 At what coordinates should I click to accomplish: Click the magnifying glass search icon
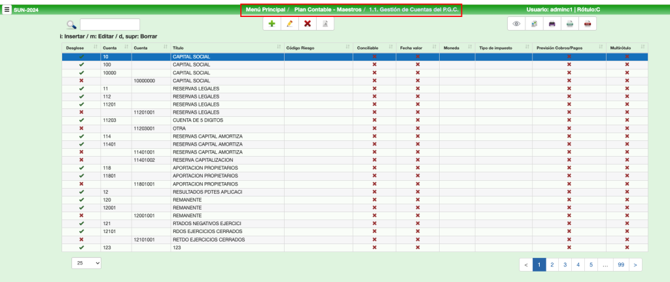click(x=71, y=24)
